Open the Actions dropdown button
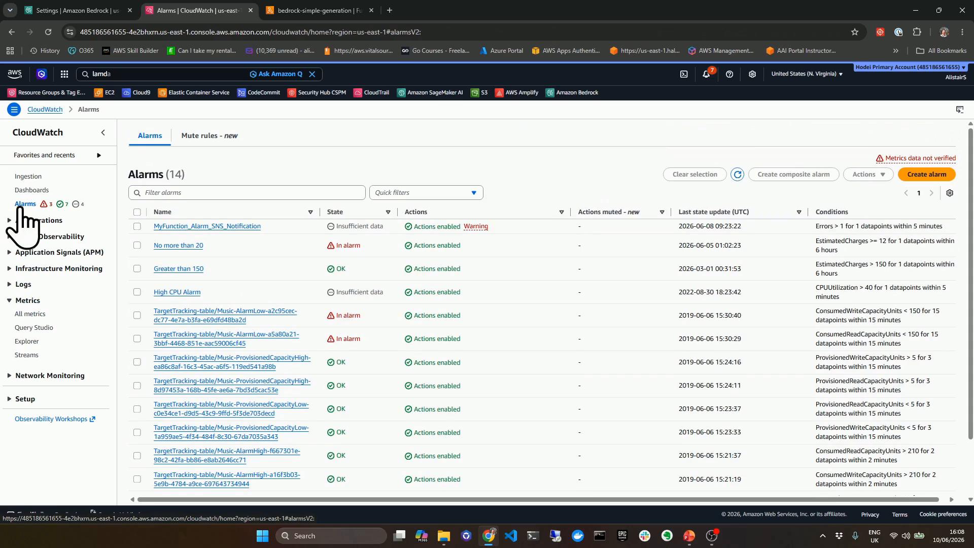 (x=868, y=175)
